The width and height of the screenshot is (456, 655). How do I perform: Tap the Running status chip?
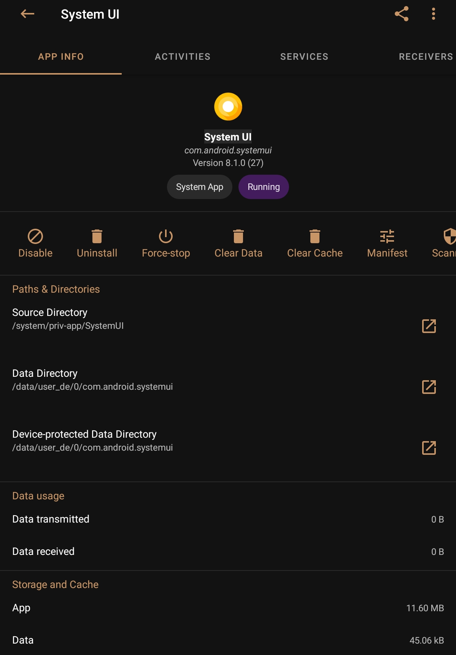coord(264,187)
